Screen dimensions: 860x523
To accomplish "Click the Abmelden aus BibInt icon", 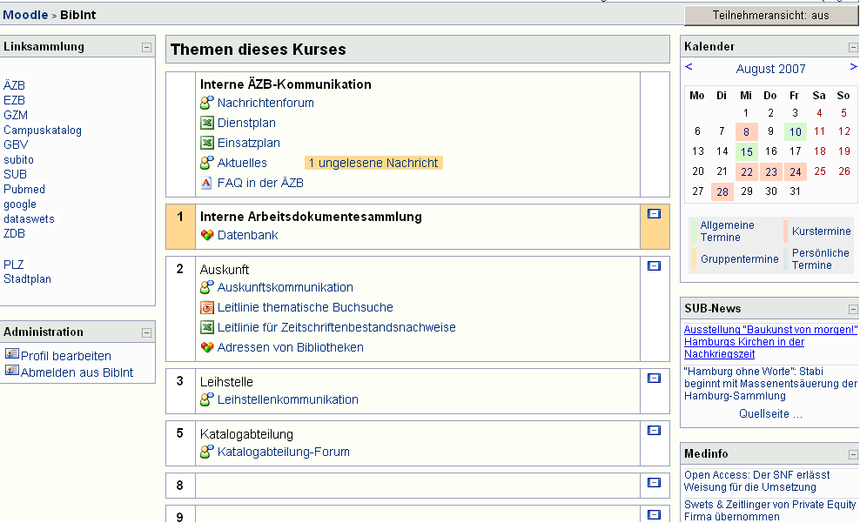I will (x=11, y=372).
